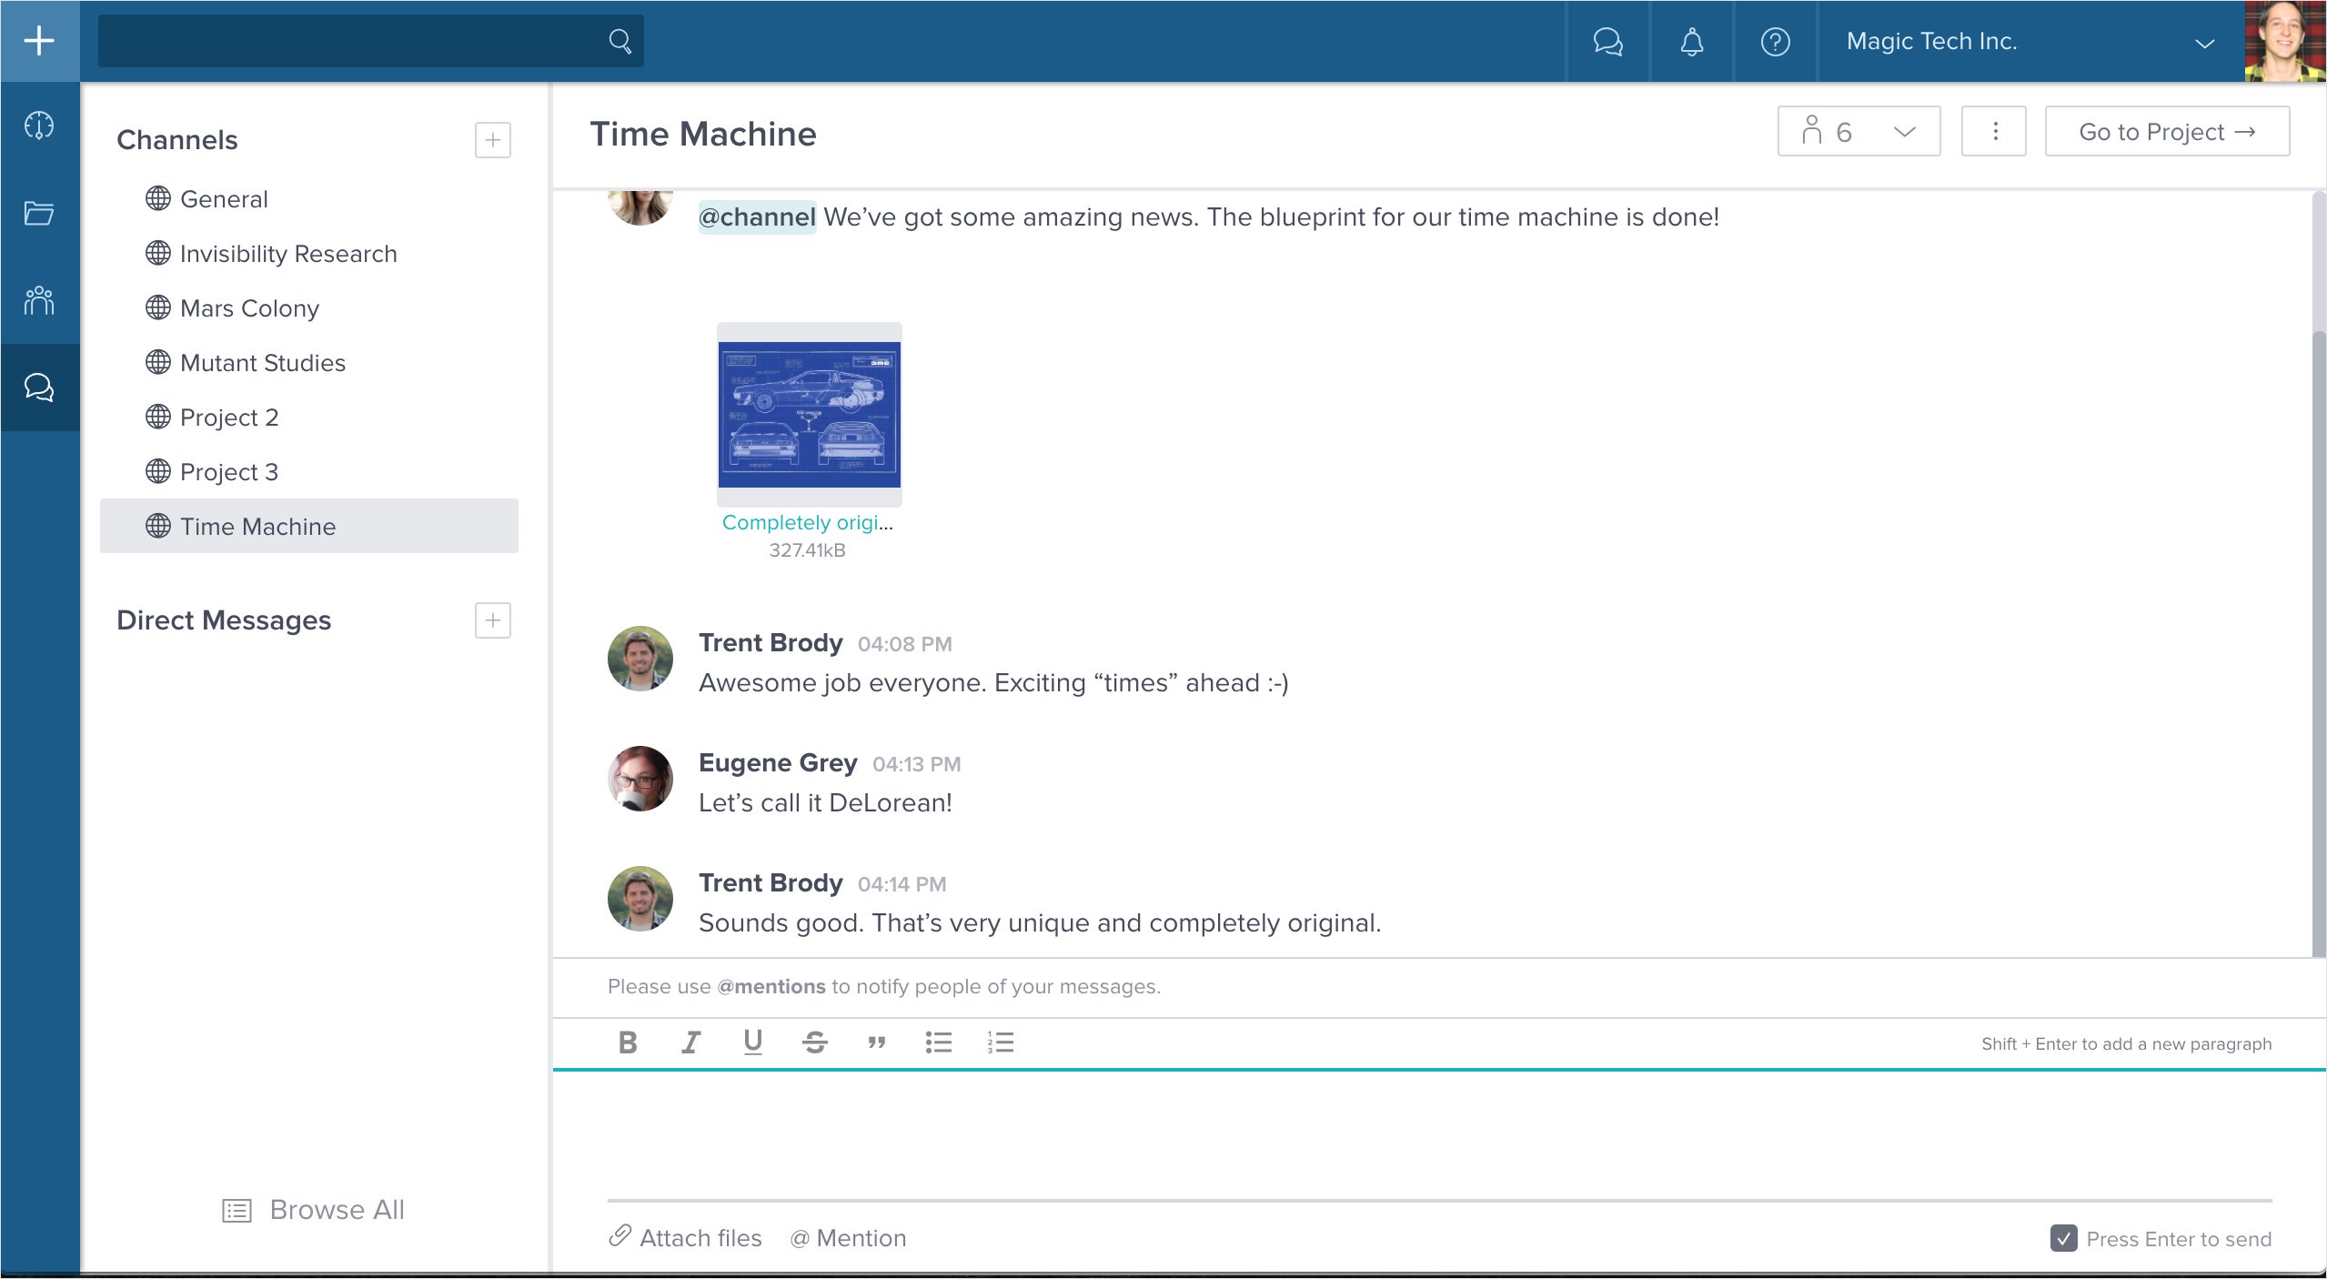
Task: Open the help question mark icon
Action: pos(1775,42)
